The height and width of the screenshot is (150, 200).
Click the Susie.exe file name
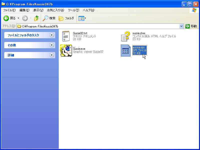tap(79, 49)
